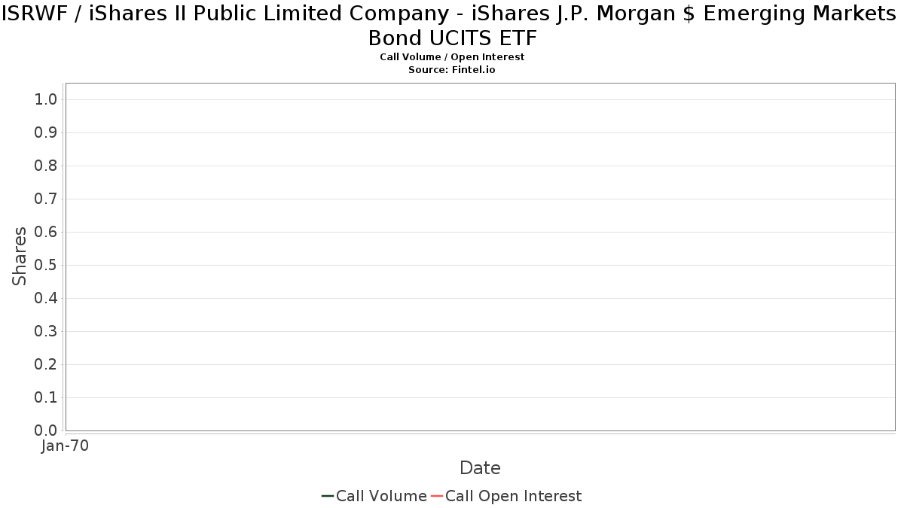904x508 pixels.
Task: Click the 0.4 y-axis tick label
Action: point(46,298)
